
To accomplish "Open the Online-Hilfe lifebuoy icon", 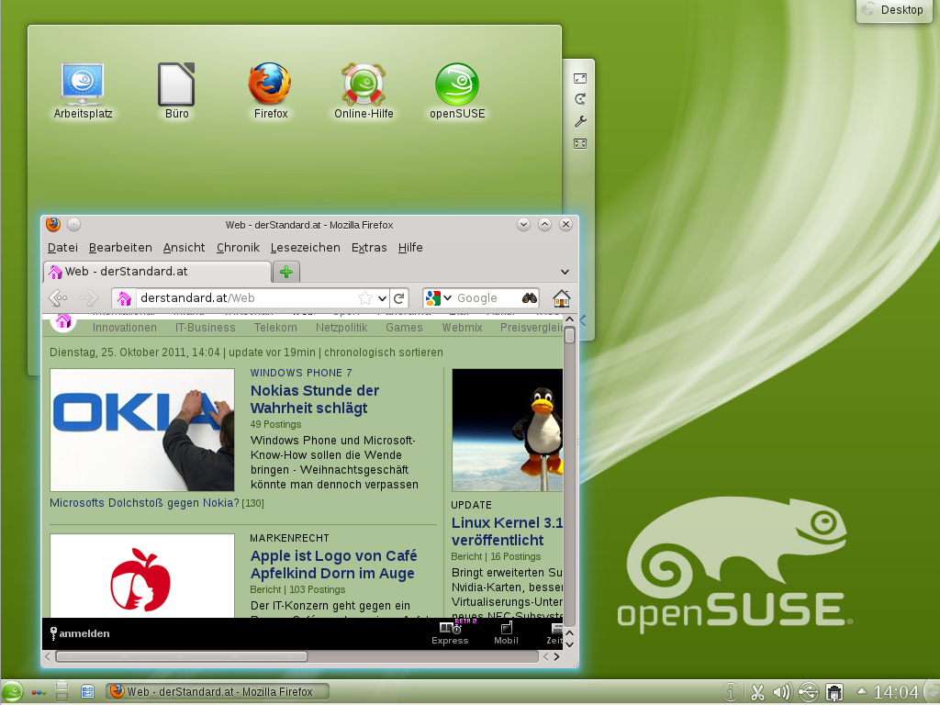I will [x=364, y=90].
